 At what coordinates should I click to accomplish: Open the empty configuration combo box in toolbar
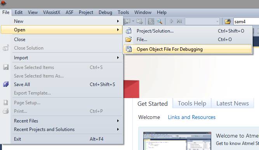tap(202, 21)
